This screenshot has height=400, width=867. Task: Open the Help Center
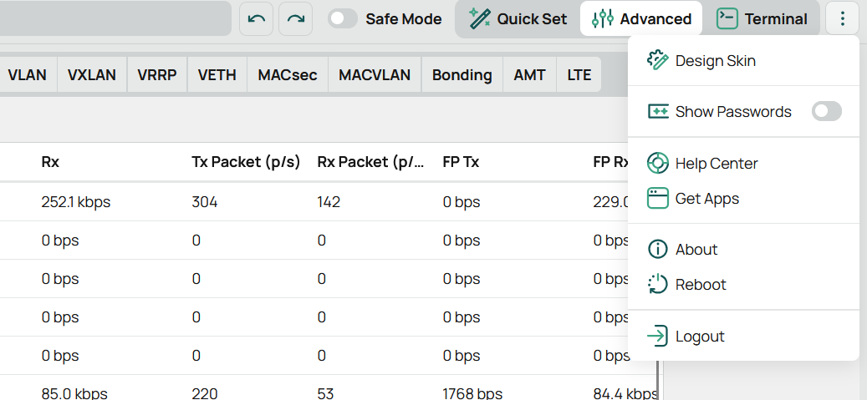[x=744, y=163]
